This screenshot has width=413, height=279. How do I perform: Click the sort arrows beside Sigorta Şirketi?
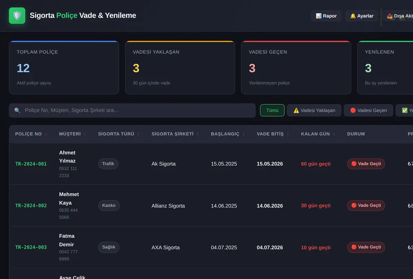pos(198,134)
